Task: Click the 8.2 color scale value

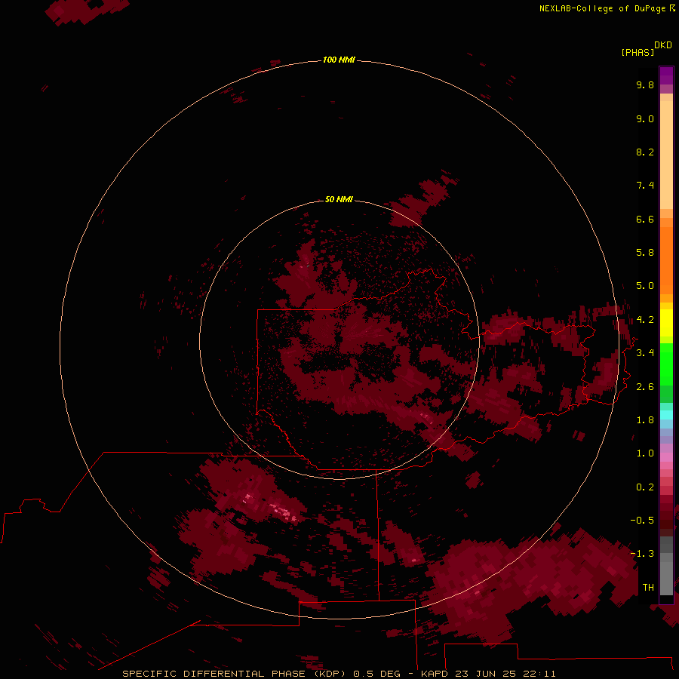Action: click(645, 152)
